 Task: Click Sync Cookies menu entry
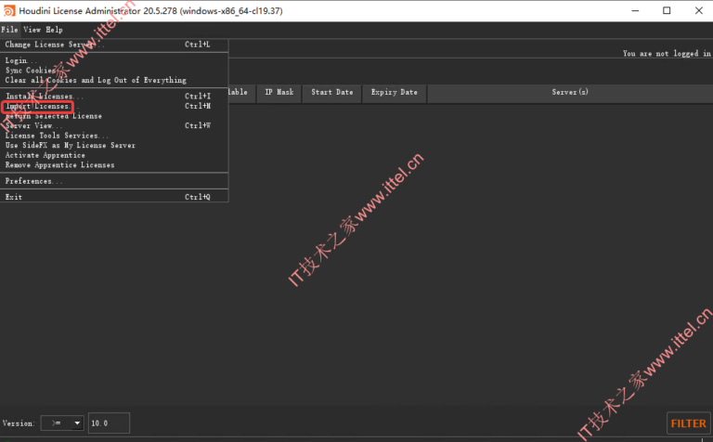[x=31, y=71]
